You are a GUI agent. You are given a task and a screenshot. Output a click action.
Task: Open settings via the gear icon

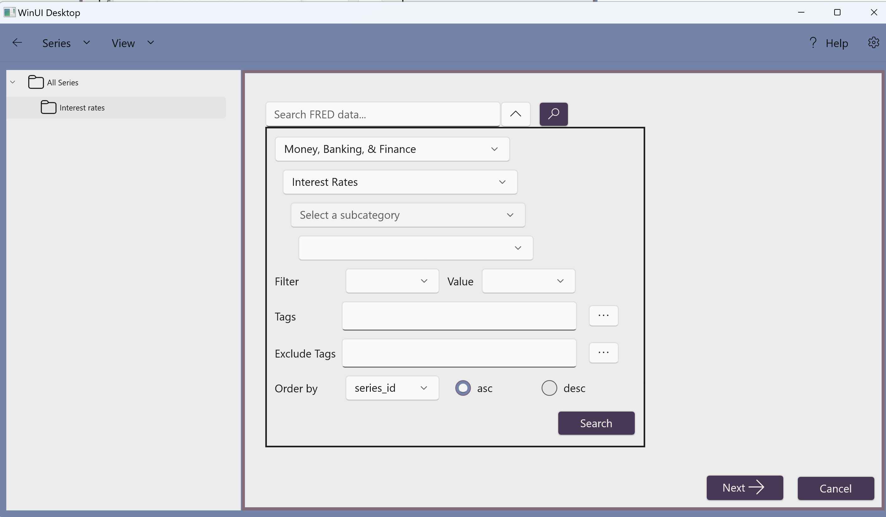tap(873, 43)
